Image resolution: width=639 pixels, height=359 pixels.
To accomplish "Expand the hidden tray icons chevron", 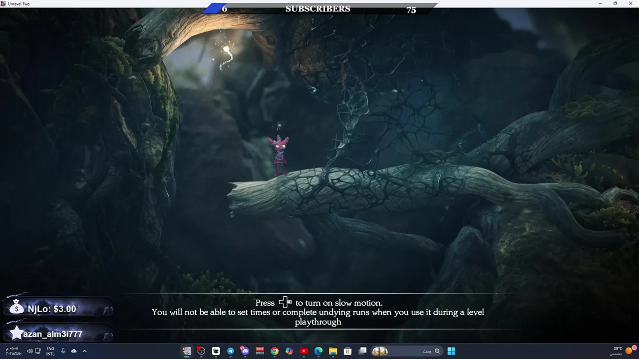I will pos(84,351).
